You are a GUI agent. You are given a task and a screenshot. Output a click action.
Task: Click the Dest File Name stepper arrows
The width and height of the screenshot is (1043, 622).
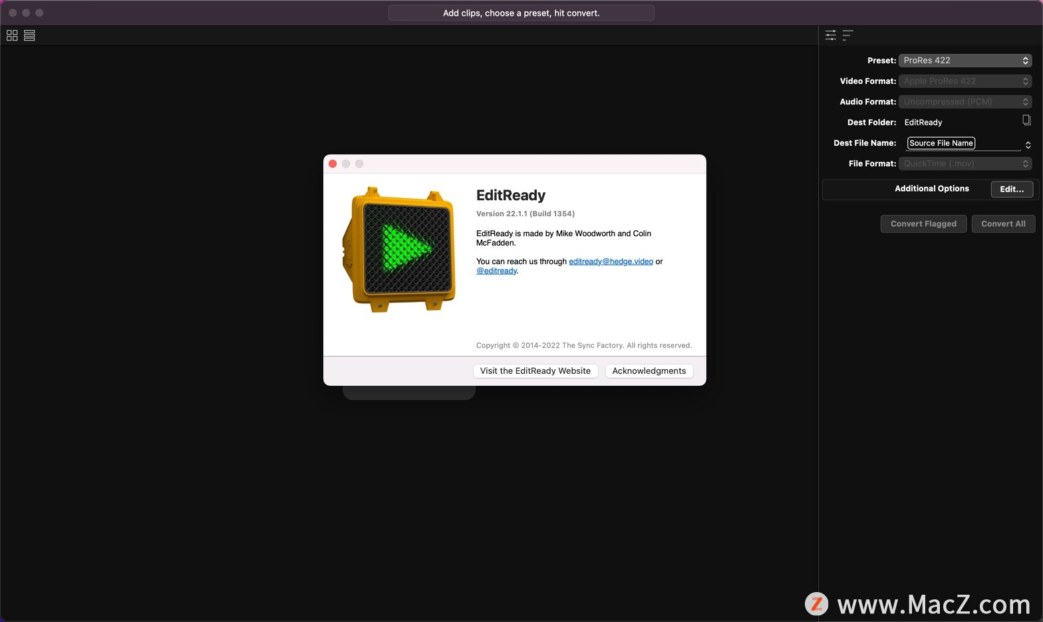point(1028,144)
